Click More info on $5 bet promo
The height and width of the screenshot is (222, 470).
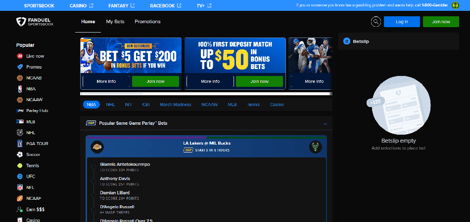(x=106, y=81)
